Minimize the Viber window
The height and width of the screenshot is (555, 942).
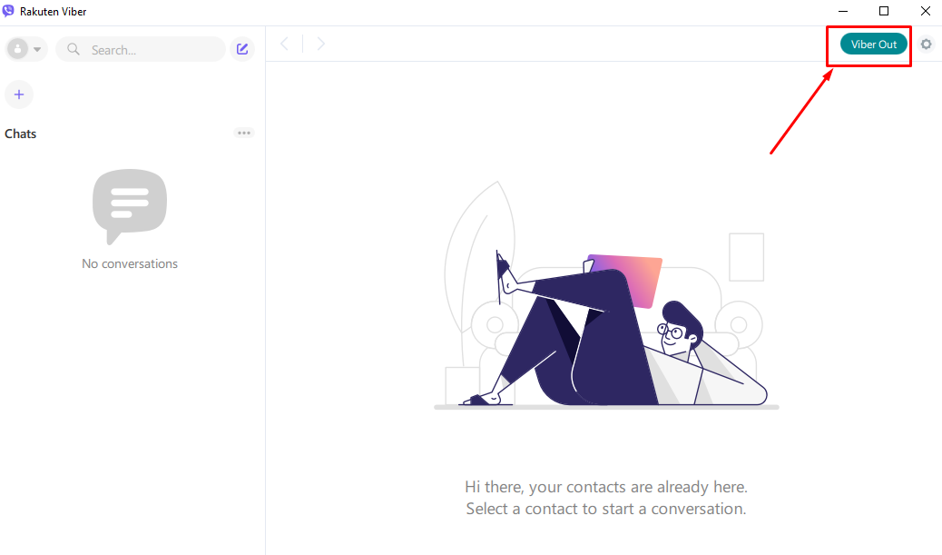click(x=842, y=11)
